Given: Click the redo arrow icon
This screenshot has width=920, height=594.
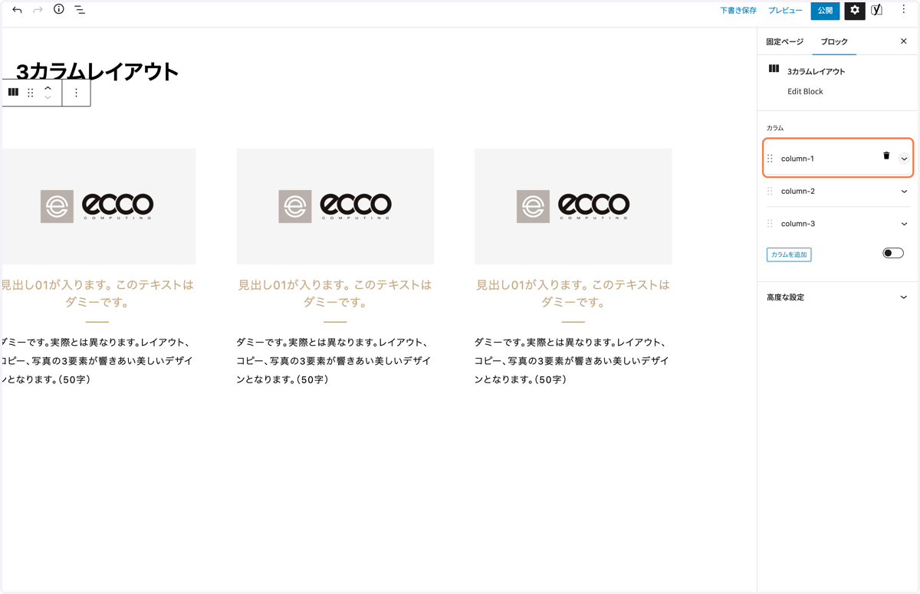Looking at the screenshot, I should [x=38, y=10].
